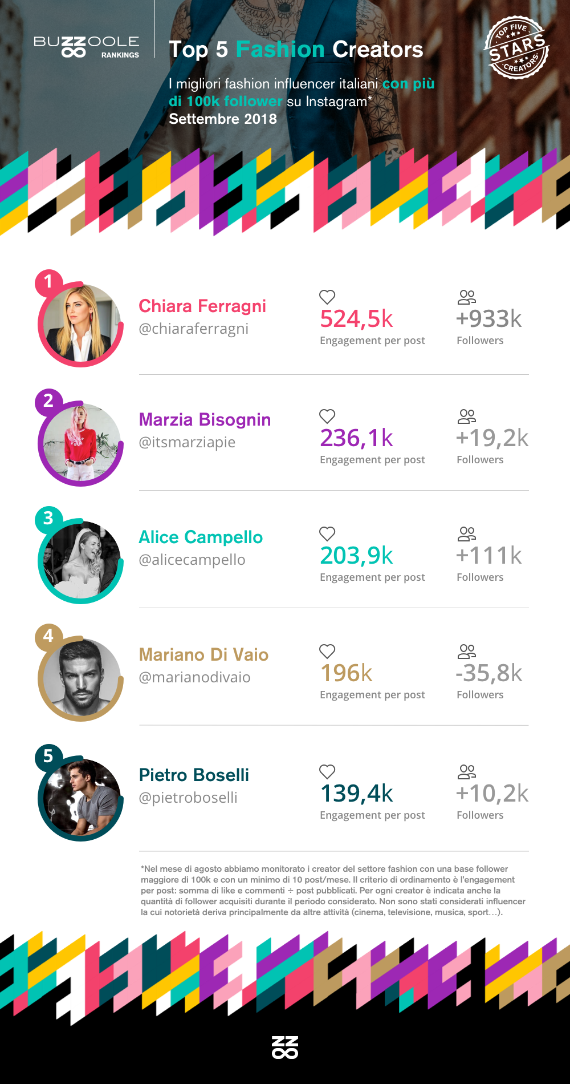Open Chiara Ferragni's profile photo
The height and width of the screenshot is (1084, 570).
82,324
